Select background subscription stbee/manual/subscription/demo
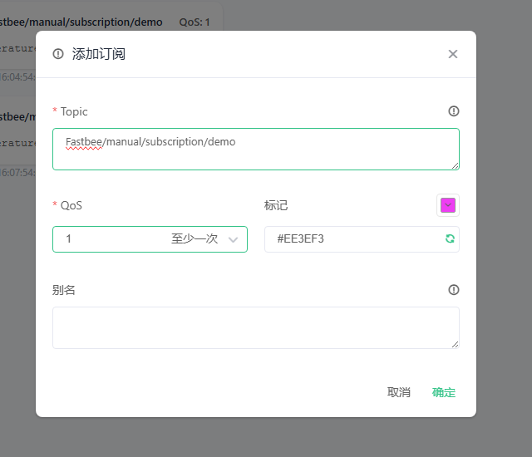Screen dimensions: 532x457 (x=81, y=22)
